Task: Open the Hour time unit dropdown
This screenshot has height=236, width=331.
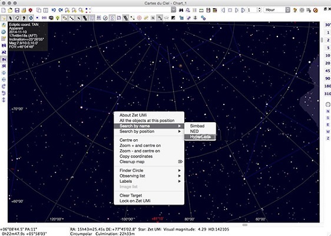Action: pyautogui.click(x=277, y=10)
